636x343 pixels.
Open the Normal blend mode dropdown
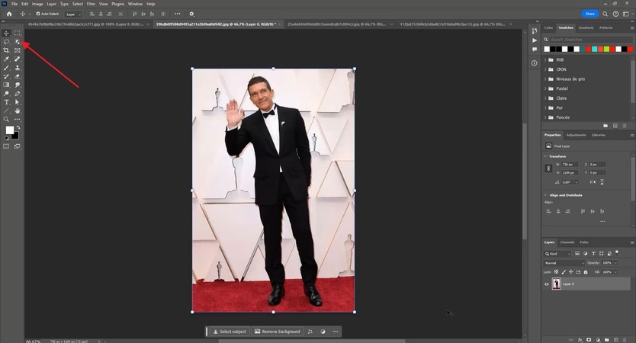pos(564,263)
